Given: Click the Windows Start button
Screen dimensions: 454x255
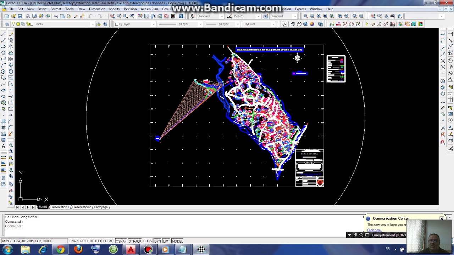Looking at the screenshot, I should pos(7,250).
